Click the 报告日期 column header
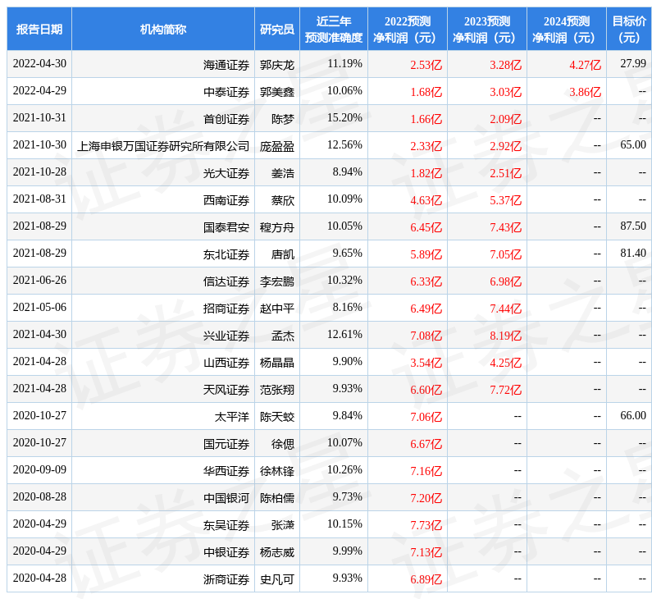The image size is (652, 599). 39,29
